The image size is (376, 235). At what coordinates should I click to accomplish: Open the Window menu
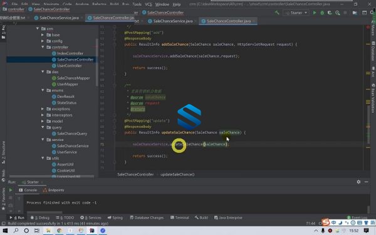162,4
